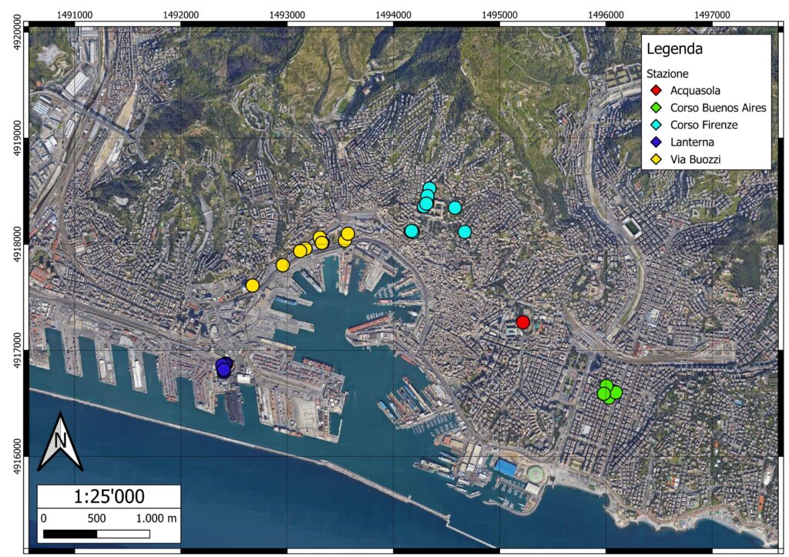Click the 1.000 m scale bar label

point(156,518)
